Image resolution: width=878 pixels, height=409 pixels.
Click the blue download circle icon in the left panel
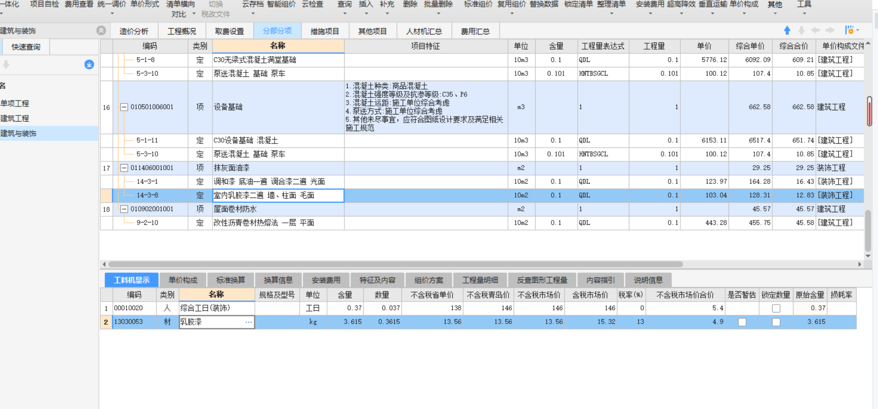[x=89, y=64]
